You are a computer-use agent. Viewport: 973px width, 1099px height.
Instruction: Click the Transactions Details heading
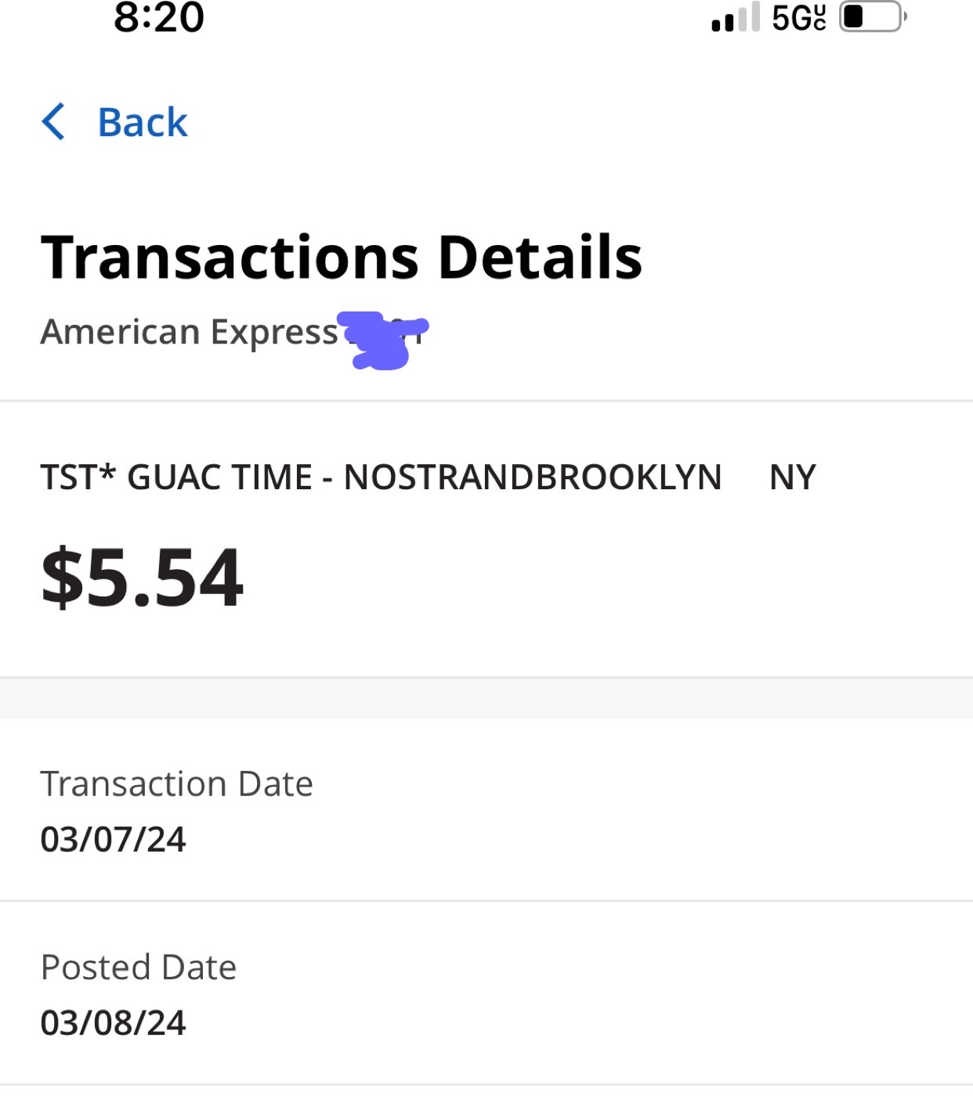tap(342, 257)
